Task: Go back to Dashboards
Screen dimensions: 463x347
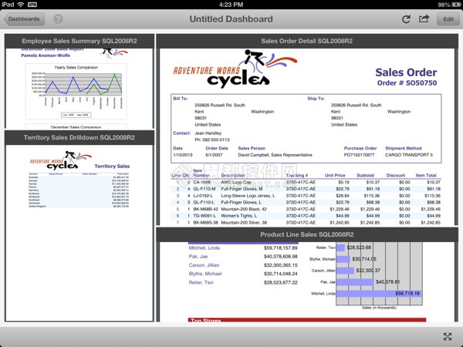Action: 24,19
